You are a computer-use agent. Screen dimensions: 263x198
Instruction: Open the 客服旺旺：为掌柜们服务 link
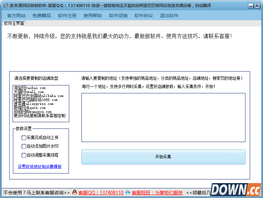pyautogui.click(x=157, y=193)
